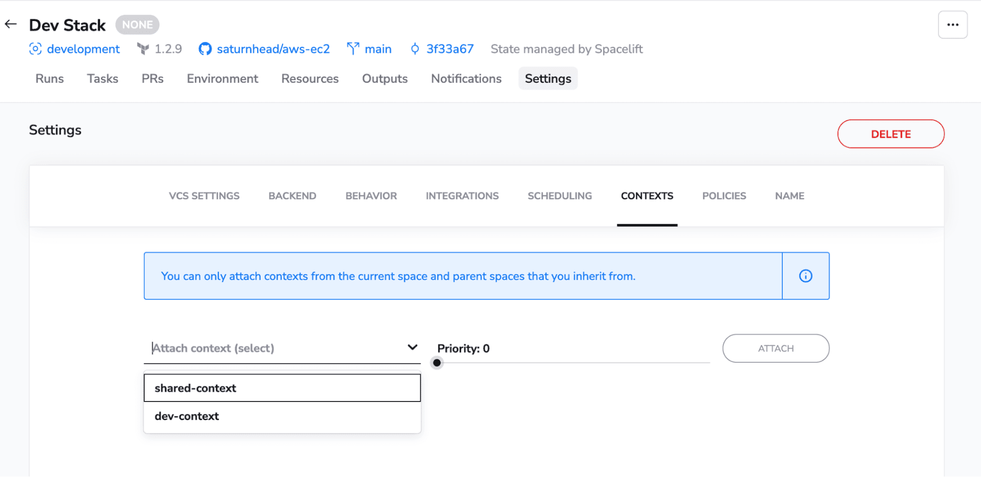
Task: Go to INTEGRATIONS settings
Action: click(x=462, y=196)
